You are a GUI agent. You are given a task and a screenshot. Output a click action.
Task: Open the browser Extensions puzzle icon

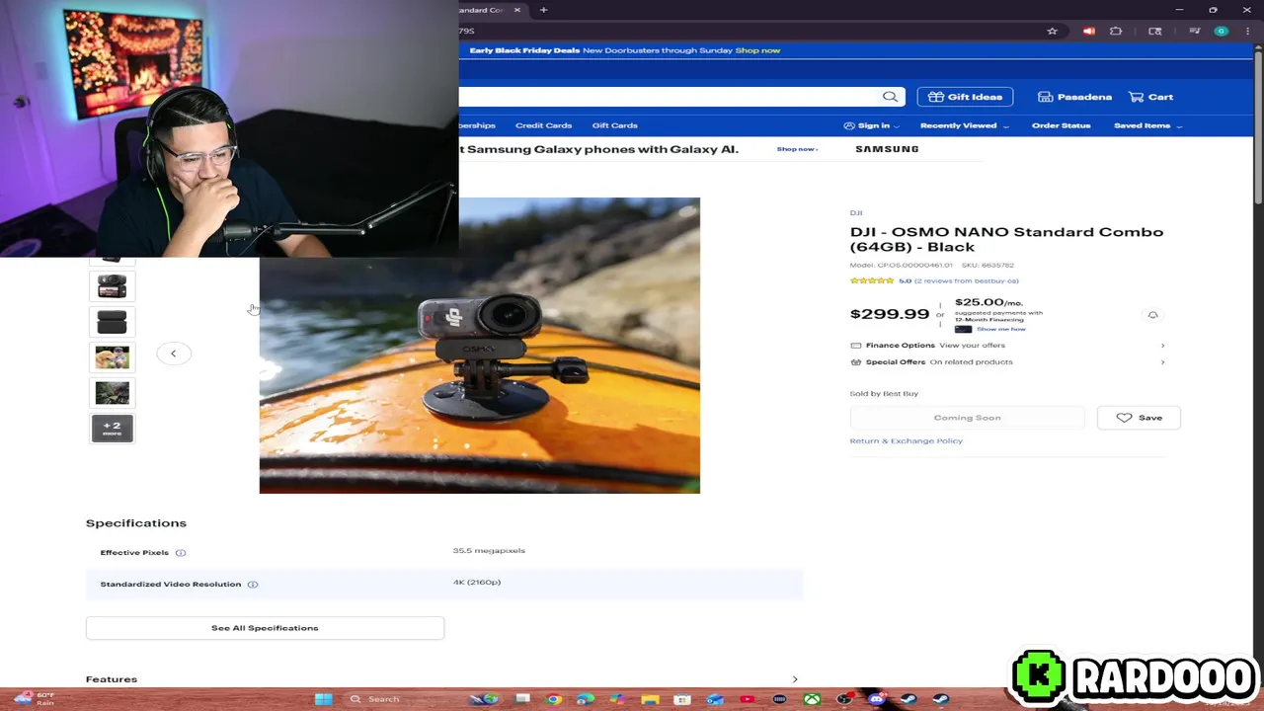click(1116, 31)
